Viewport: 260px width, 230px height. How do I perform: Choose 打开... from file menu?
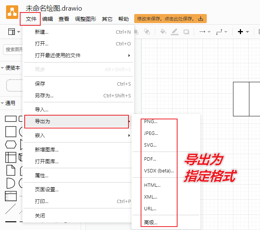[78, 44]
